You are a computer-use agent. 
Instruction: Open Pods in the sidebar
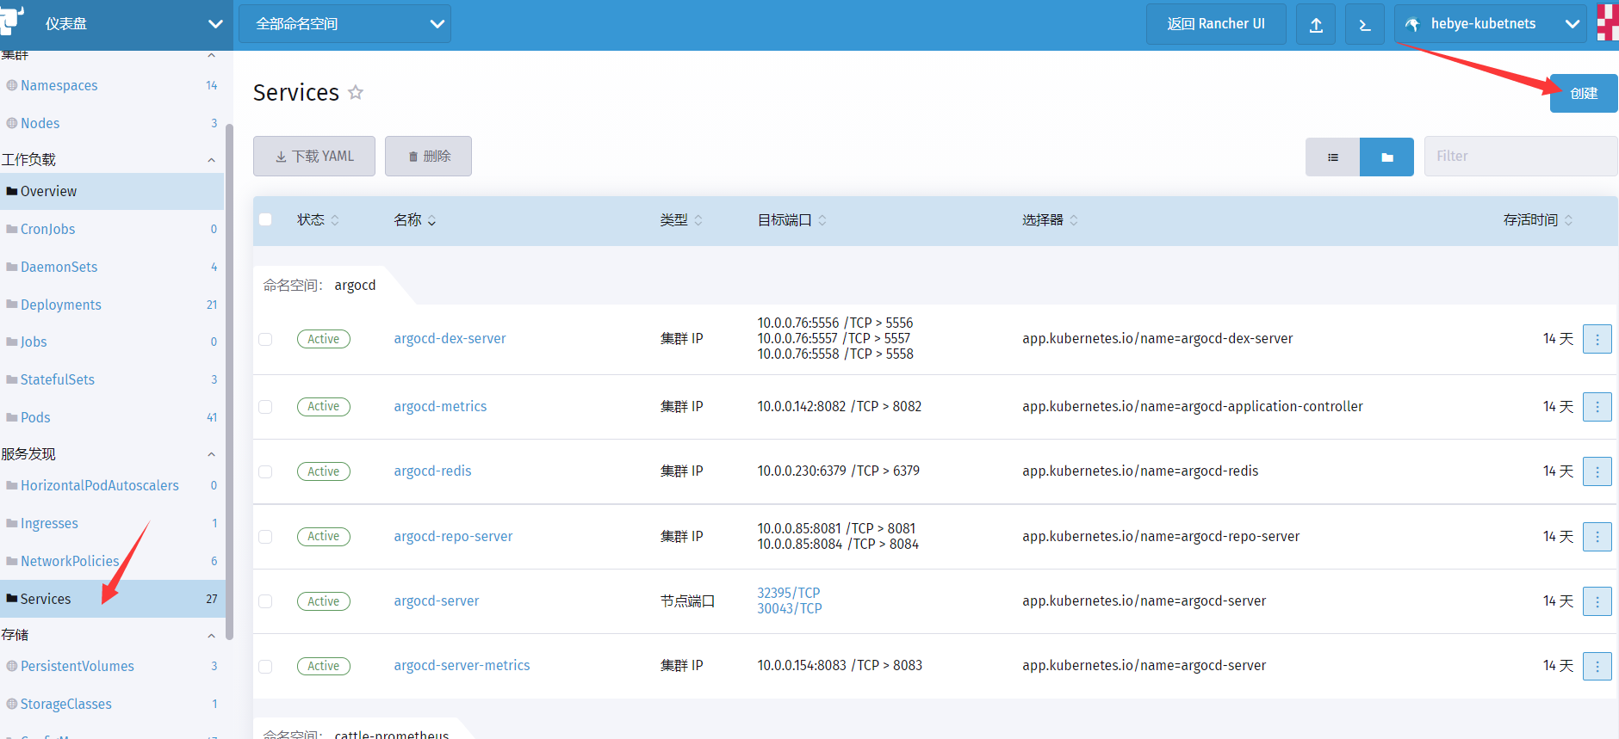point(35,417)
